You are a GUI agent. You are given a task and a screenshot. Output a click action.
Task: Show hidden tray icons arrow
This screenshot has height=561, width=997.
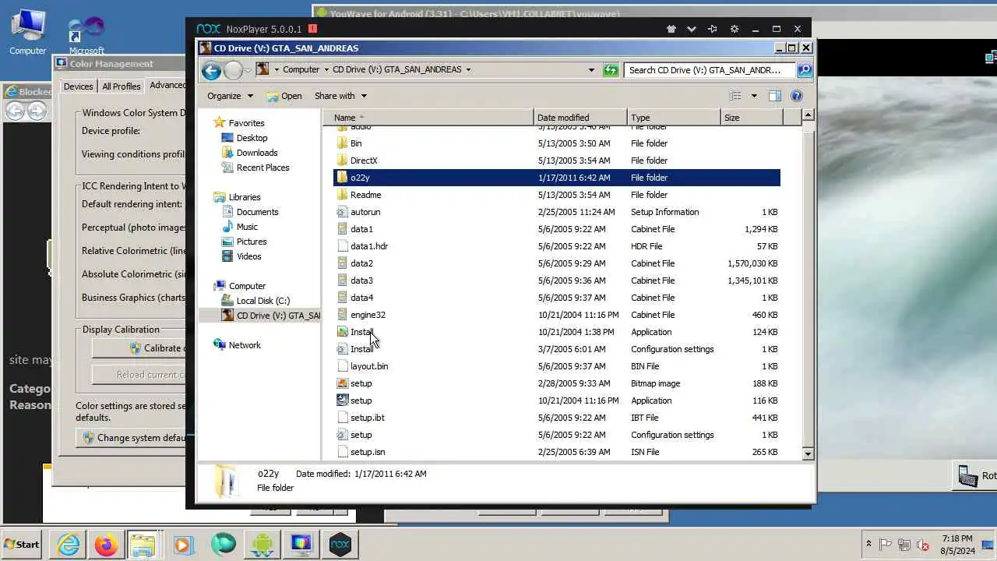pos(868,544)
